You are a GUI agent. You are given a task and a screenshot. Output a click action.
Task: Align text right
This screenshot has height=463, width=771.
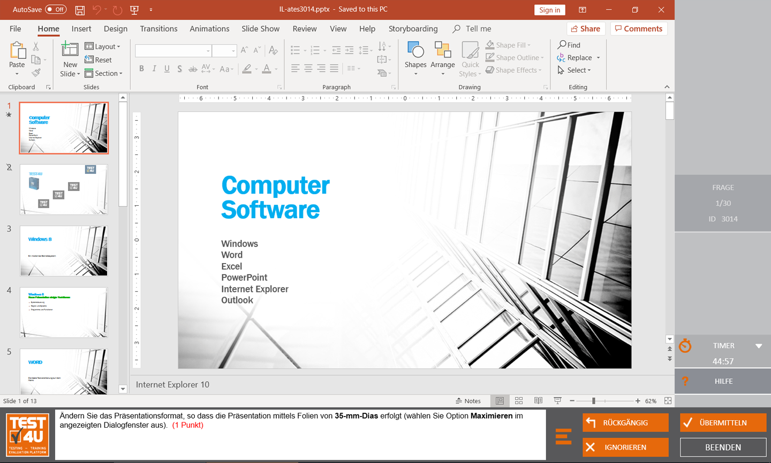tap(321, 68)
